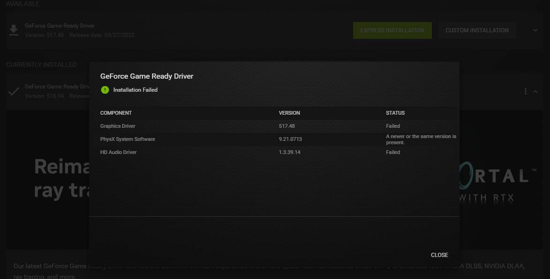Click the green Installation Failed alert icon

pyautogui.click(x=105, y=90)
